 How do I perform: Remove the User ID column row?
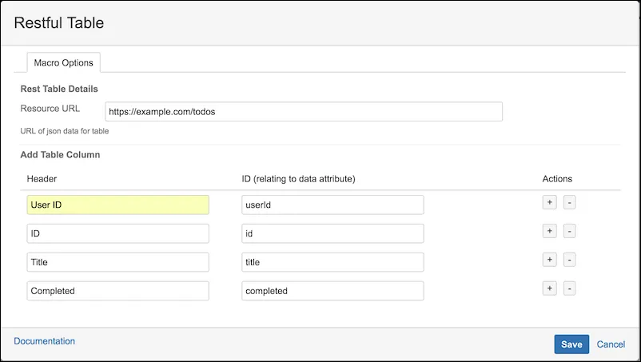569,202
